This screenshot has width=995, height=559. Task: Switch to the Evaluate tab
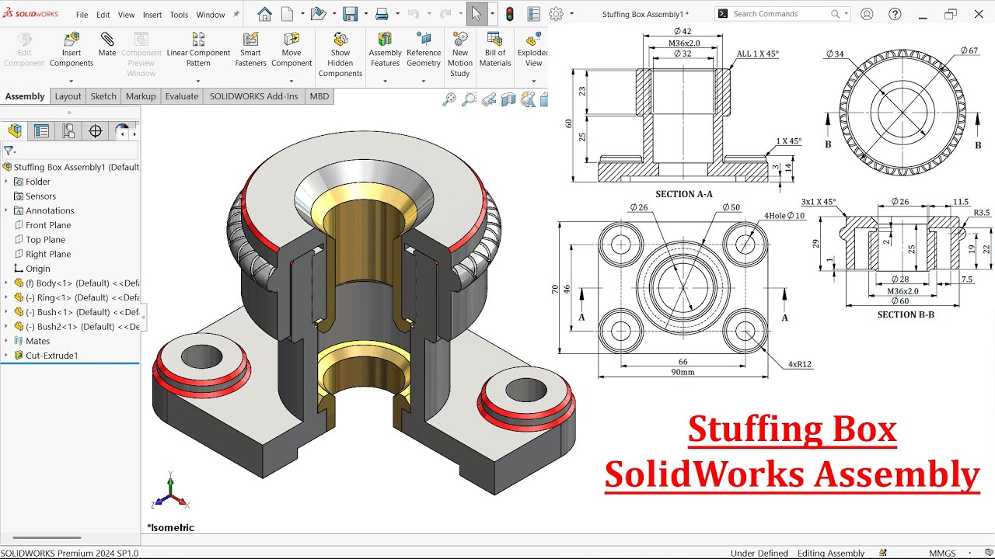coord(182,96)
